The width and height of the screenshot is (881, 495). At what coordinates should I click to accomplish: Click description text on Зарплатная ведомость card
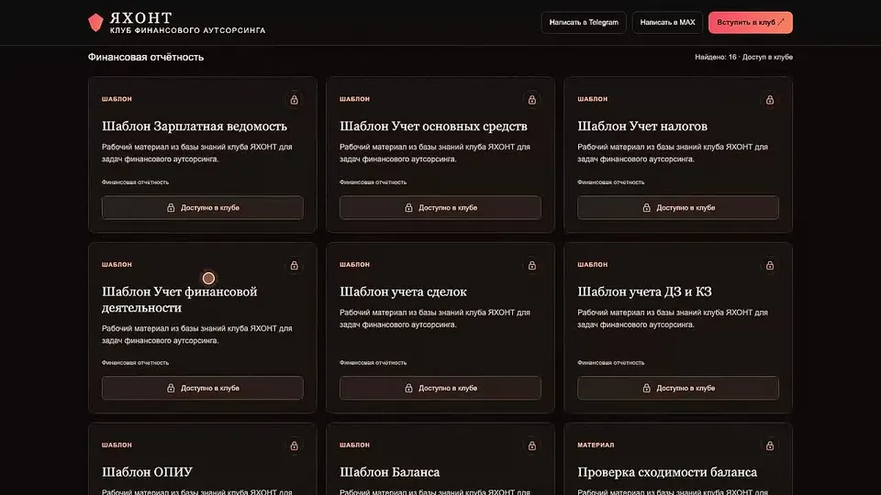point(196,153)
